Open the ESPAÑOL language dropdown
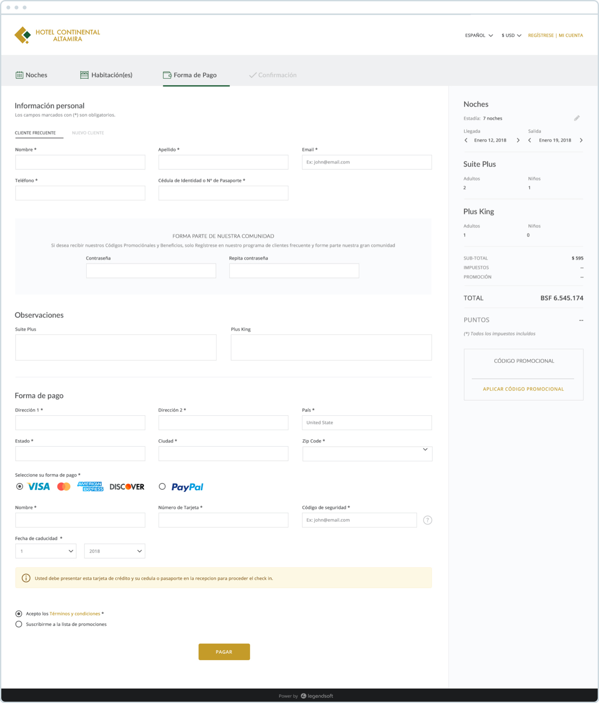 click(479, 36)
